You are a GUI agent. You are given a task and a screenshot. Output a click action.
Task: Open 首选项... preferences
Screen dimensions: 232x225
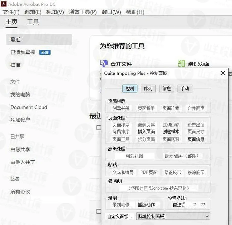[181, 205]
